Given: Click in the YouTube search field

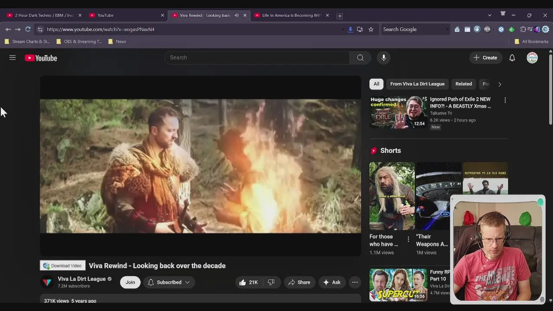Looking at the screenshot, I should pyautogui.click(x=257, y=58).
